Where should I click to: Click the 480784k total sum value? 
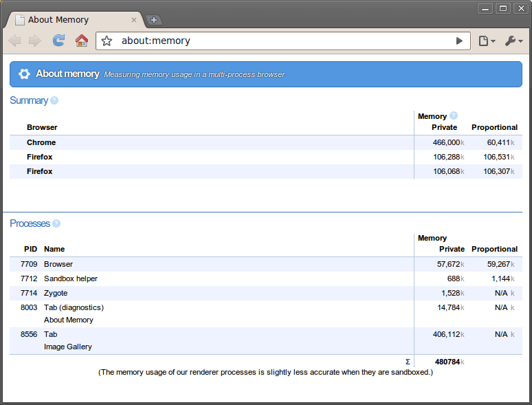tap(450, 362)
